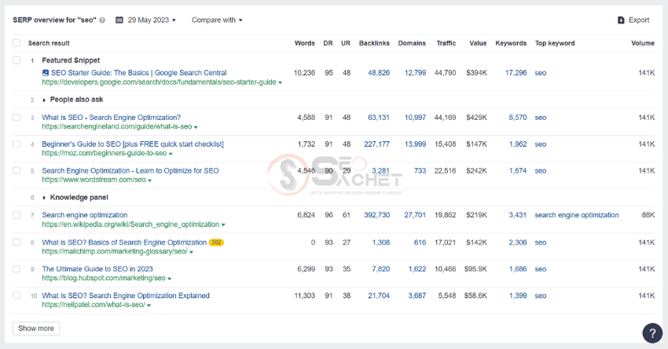The image size is (668, 349).
Task: Open the dropdown arrow after mailchimp.com URL
Action: pos(191,252)
